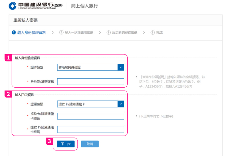This screenshot has height=156, width=232.
Task: Click the chevron arrow before 完成 step
Action: pos(144,32)
